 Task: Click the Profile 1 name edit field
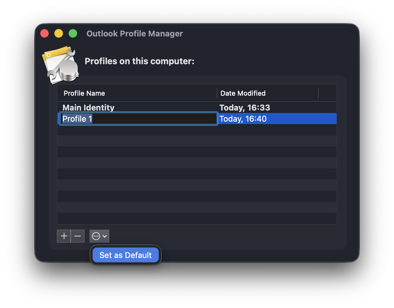pyautogui.click(x=138, y=119)
